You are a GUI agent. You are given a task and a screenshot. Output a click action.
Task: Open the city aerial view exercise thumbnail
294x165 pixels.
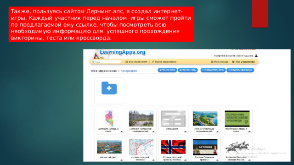coord(109,147)
